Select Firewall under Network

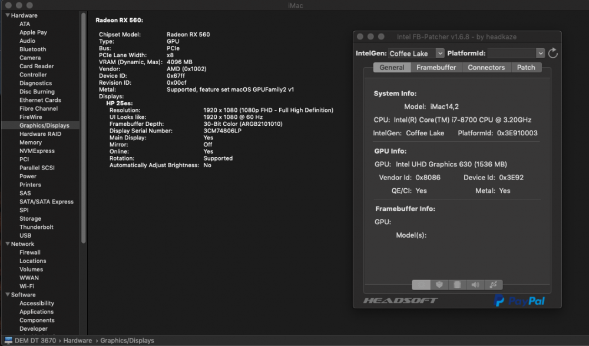(29, 252)
